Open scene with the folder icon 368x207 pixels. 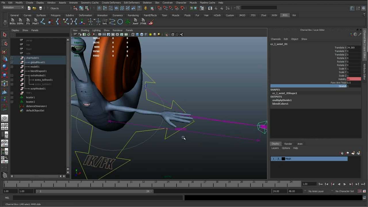[x=34, y=8]
